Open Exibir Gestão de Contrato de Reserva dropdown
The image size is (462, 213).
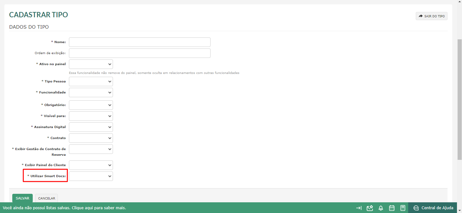point(91,149)
